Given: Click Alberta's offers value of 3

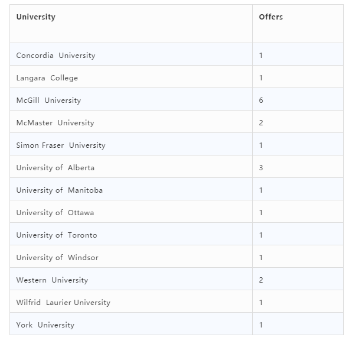Looking at the screenshot, I should pos(261,168).
